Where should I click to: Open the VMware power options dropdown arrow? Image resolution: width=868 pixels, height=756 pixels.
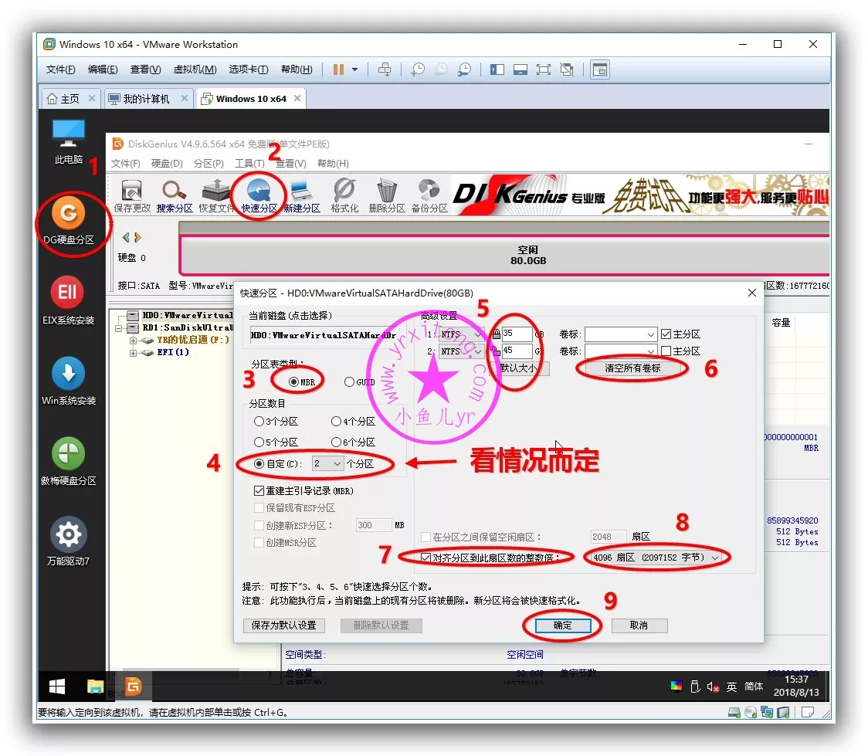[354, 69]
